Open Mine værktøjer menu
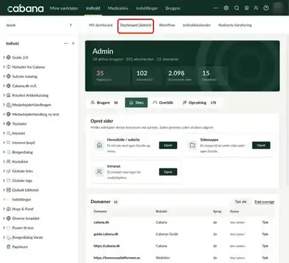 point(64,8)
